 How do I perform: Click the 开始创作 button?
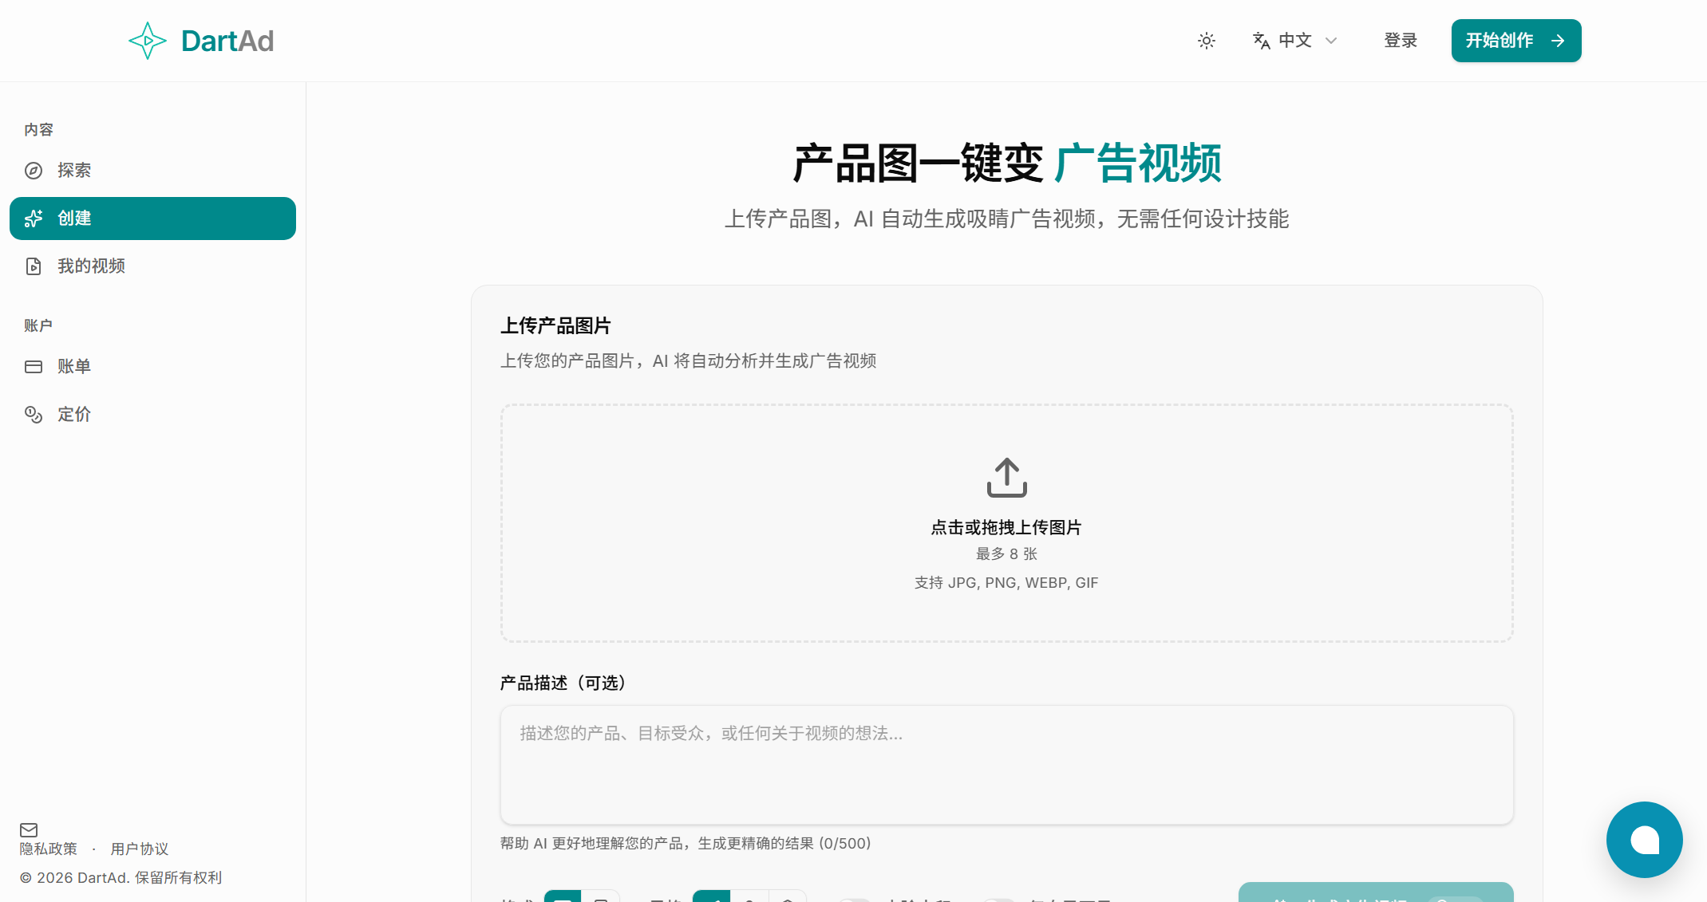pos(1515,41)
